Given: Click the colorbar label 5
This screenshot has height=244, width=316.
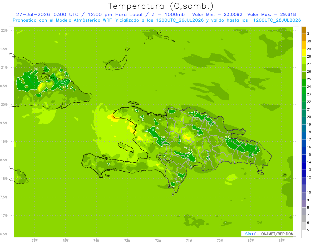Looking at the screenshot, I should pyautogui.click(x=308, y=230).
